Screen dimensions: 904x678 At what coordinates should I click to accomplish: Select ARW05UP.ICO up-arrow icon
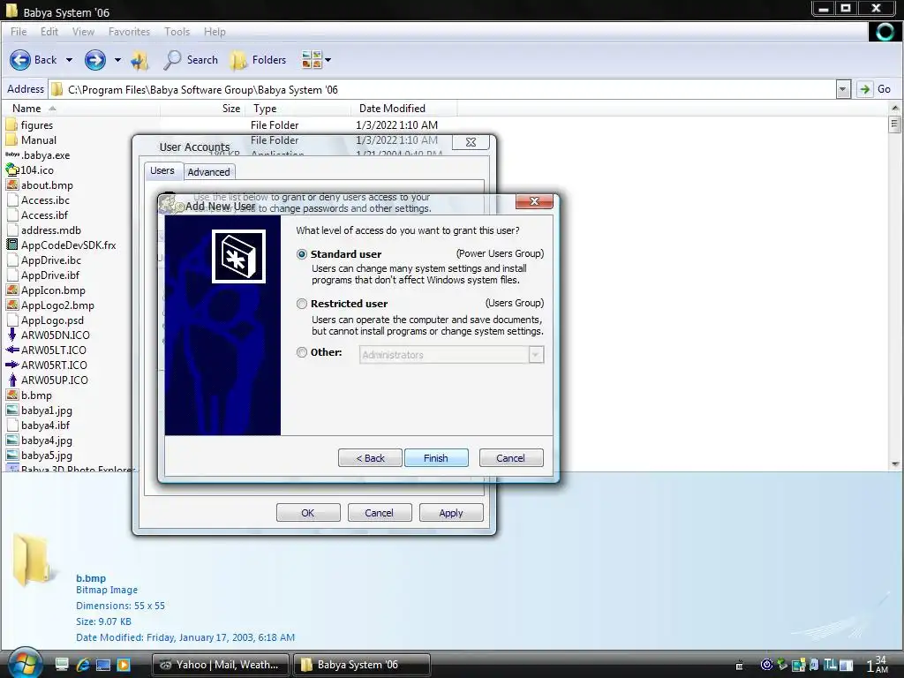point(12,380)
